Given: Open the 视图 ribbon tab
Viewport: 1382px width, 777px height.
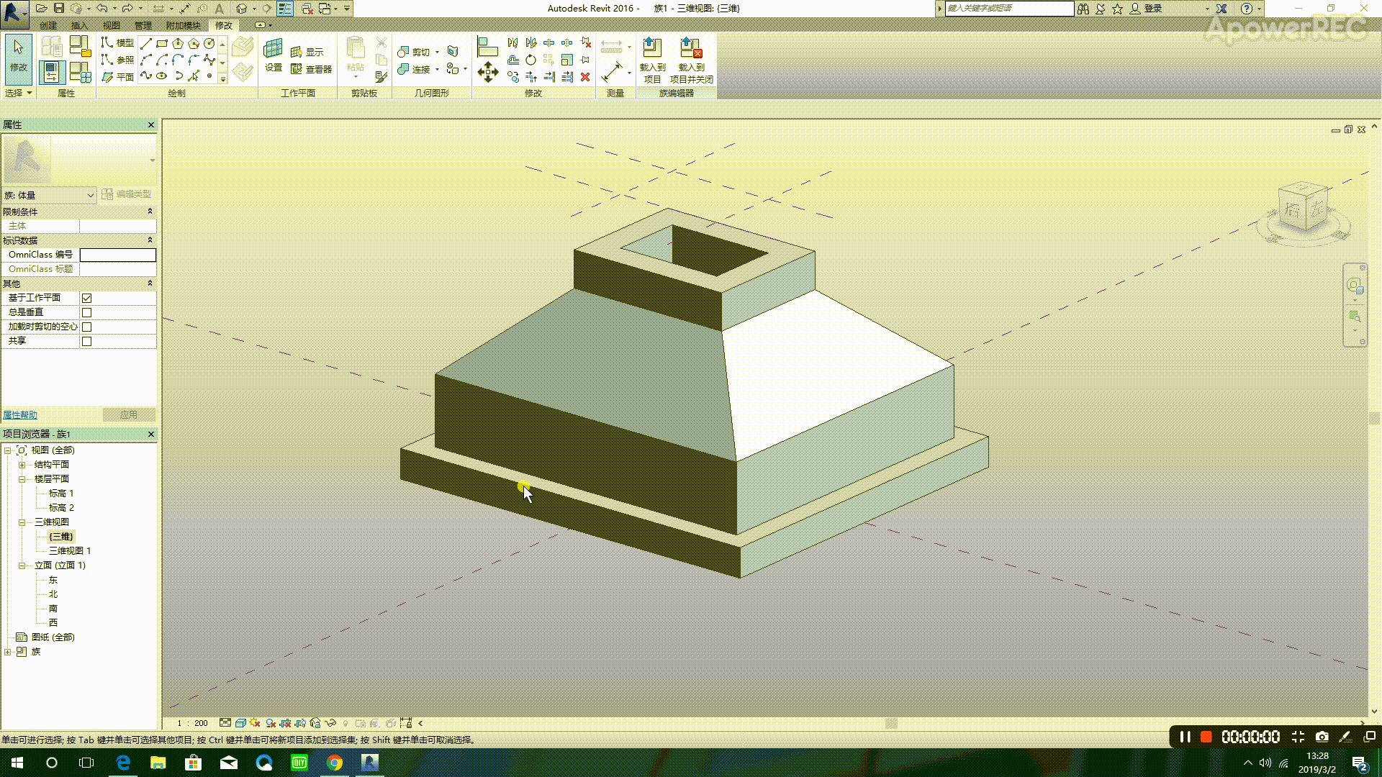Looking at the screenshot, I should (x=111, y=25).
